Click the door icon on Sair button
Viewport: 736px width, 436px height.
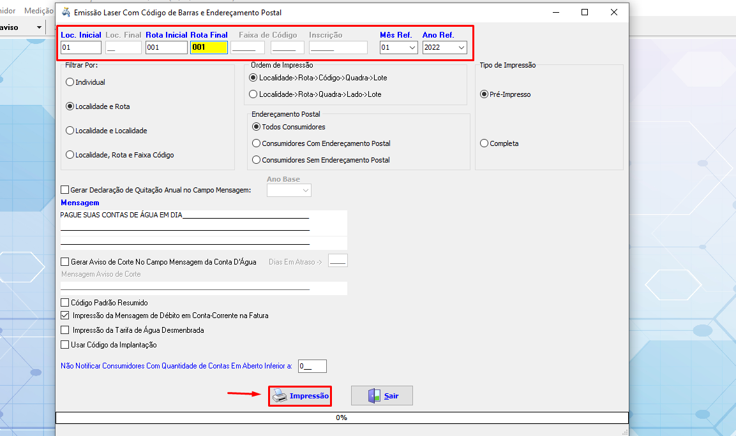click(374, 396)
